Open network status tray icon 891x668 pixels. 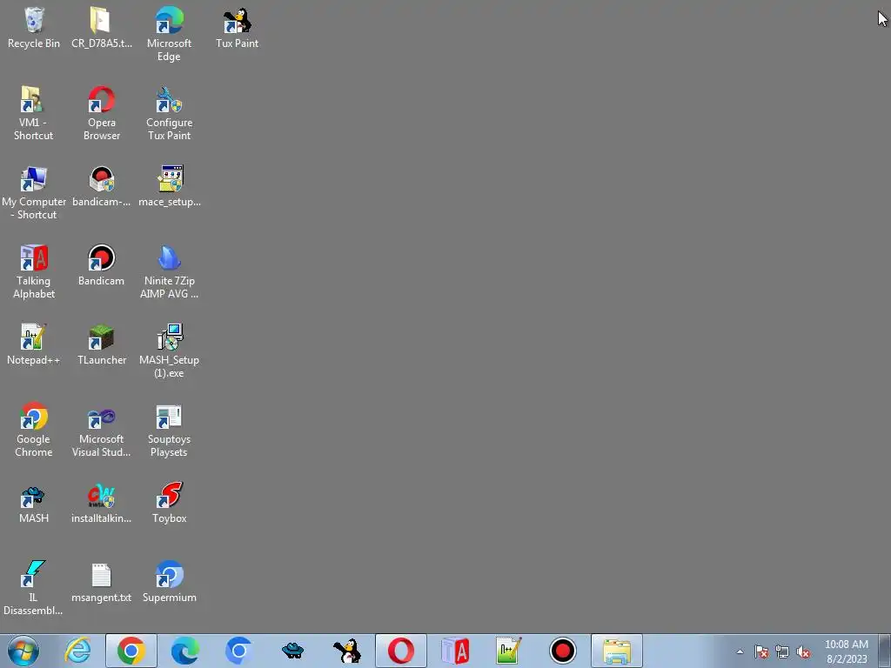pos(782,652)
